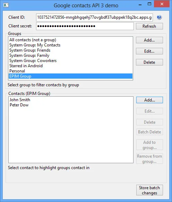Click into the Client ID text field

click(94, 17)
